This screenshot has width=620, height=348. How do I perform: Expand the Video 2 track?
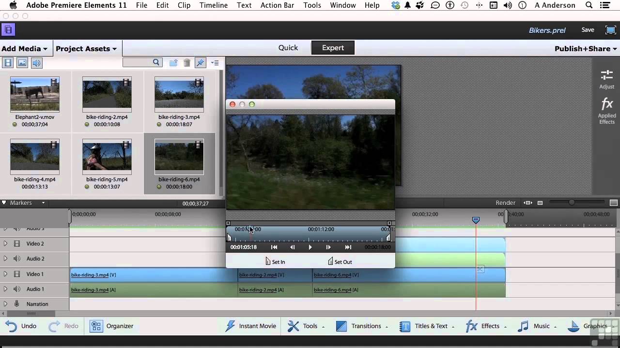5,244
